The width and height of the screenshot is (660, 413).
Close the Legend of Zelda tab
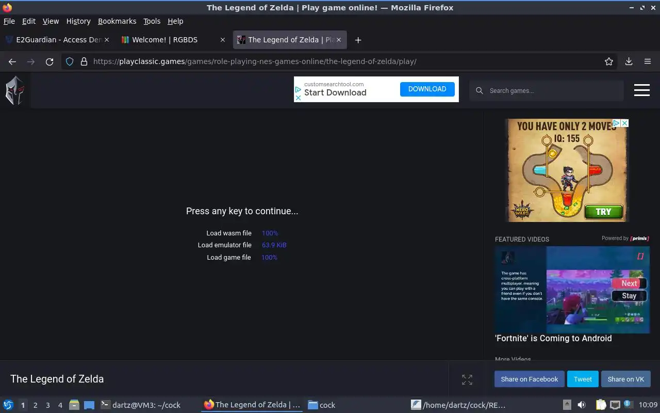point(339,40)
